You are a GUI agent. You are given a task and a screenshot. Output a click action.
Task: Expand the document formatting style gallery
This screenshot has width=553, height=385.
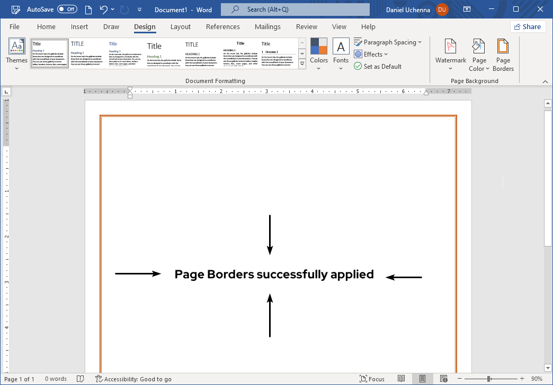302,63
